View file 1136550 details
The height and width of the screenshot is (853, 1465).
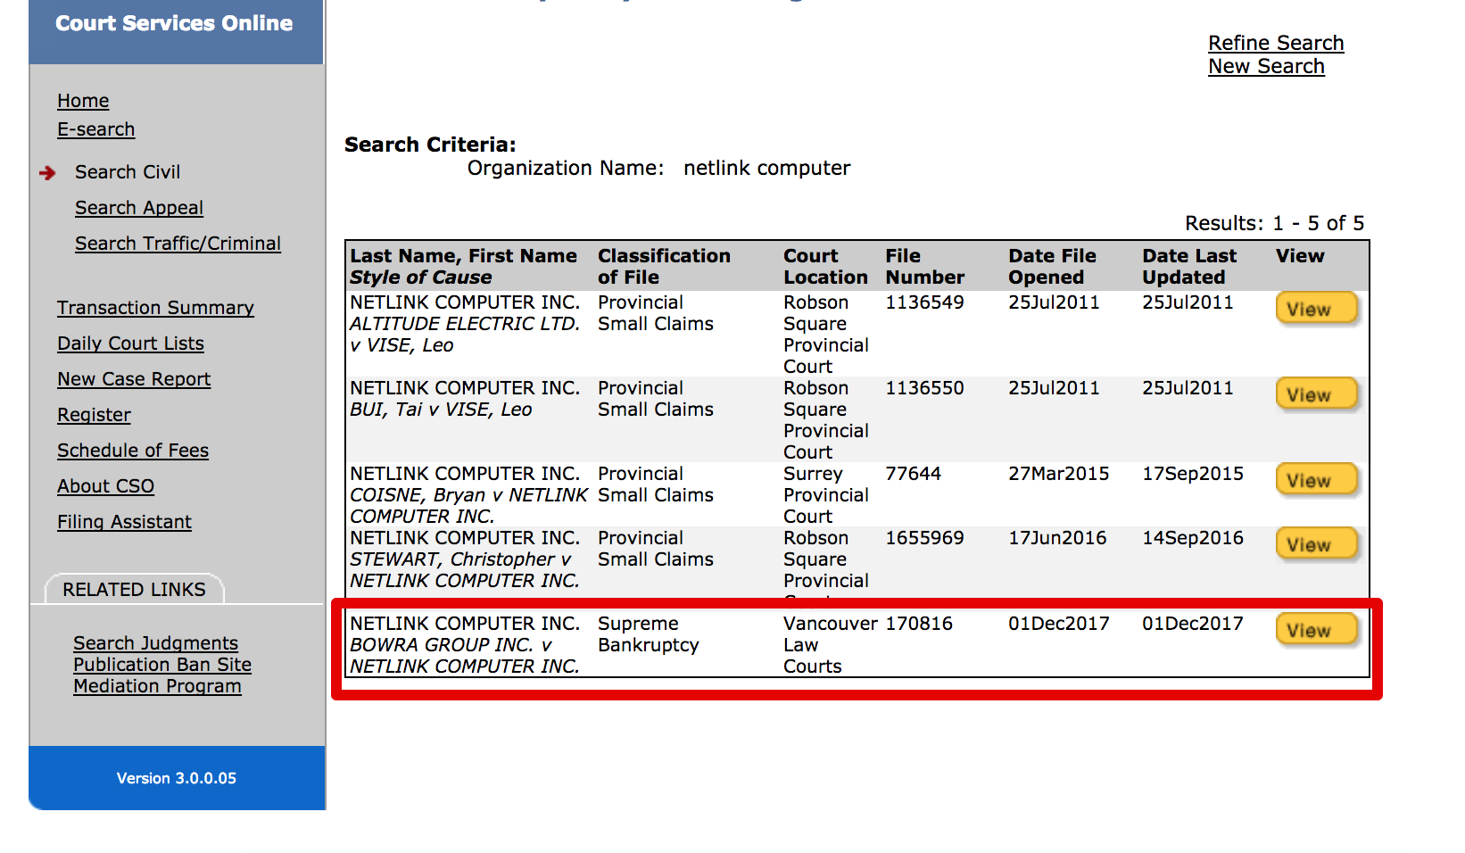pyautogui.click(x=1316, y=394)
